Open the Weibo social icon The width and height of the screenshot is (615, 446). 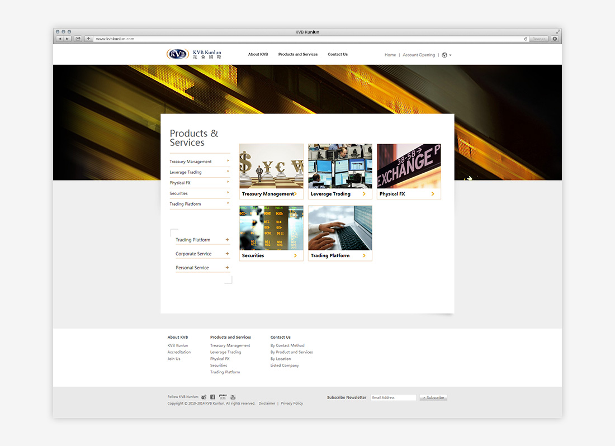tap(204, 397)
